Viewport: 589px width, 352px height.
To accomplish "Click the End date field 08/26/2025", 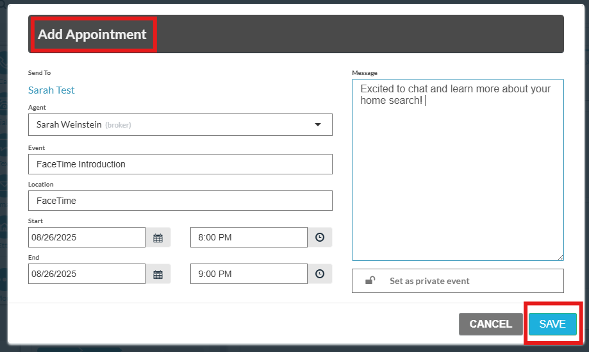I will click(87, 274).
